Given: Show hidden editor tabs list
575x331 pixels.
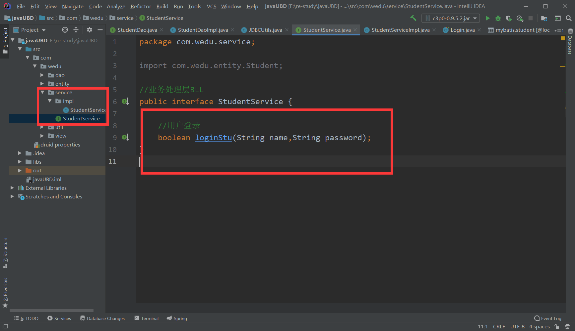Looking at the screenshot, I should [x=559, y=30].
